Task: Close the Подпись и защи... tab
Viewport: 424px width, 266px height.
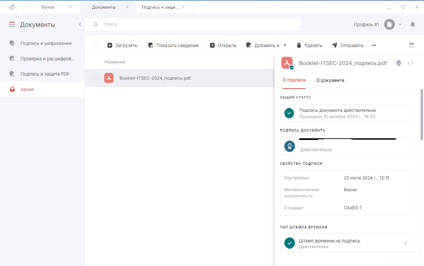Action: point(183,7)
